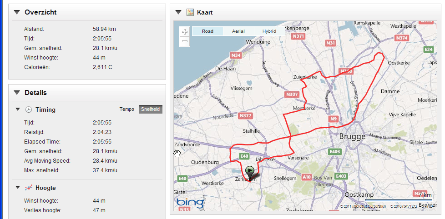Viewport: 445px width, 219px height.
Task: Click the Brugge city label on map
Action: click(352, 137)
